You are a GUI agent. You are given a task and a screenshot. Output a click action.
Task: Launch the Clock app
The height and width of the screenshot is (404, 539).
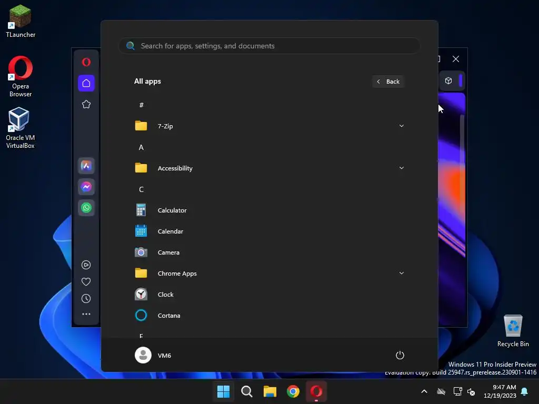[269, 295]
